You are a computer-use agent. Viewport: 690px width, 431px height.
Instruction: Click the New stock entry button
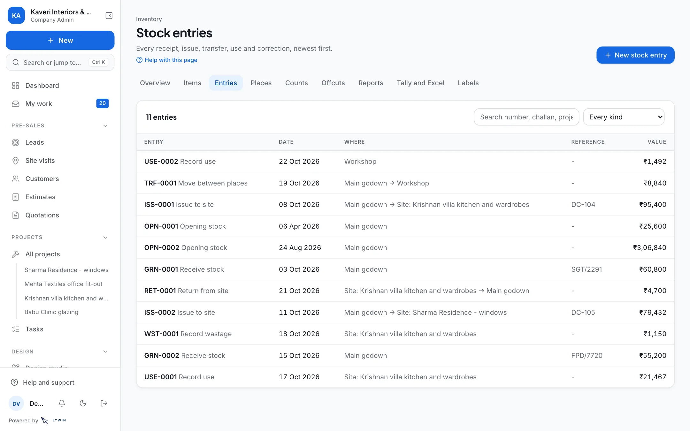coord(635,55)
